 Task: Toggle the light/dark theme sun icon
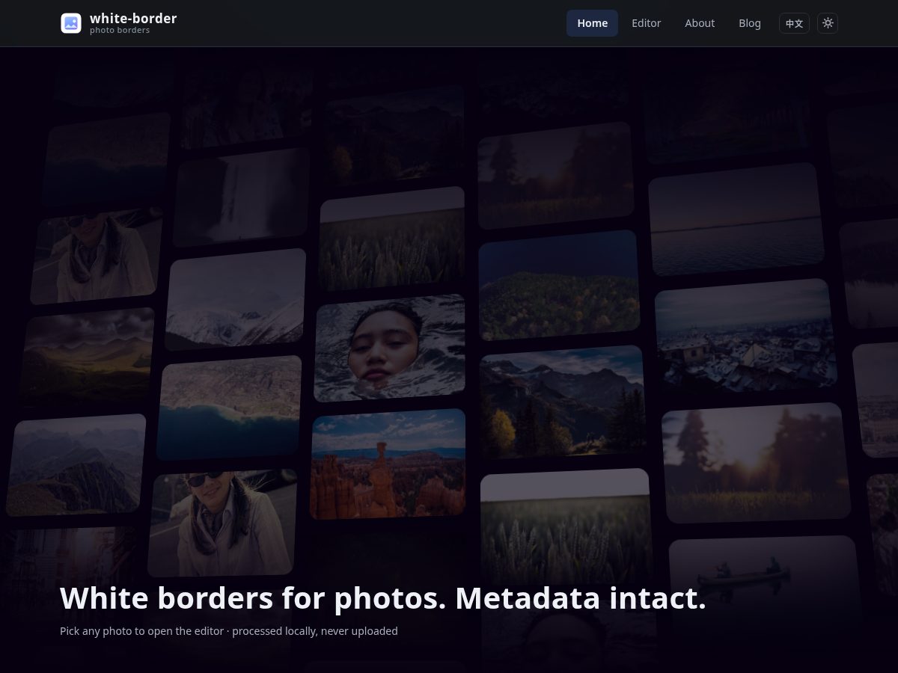[828, 23]
